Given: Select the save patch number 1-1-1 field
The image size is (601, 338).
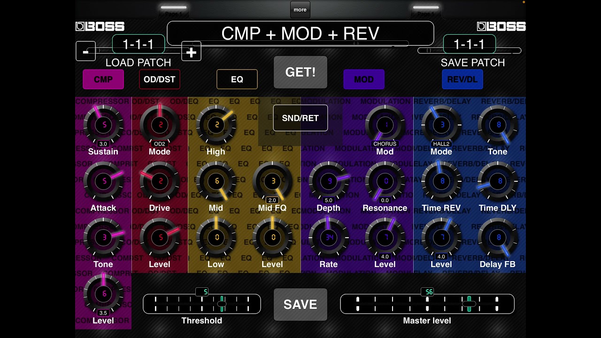Looking at the screenshot, I should click(x=470, y=44).
